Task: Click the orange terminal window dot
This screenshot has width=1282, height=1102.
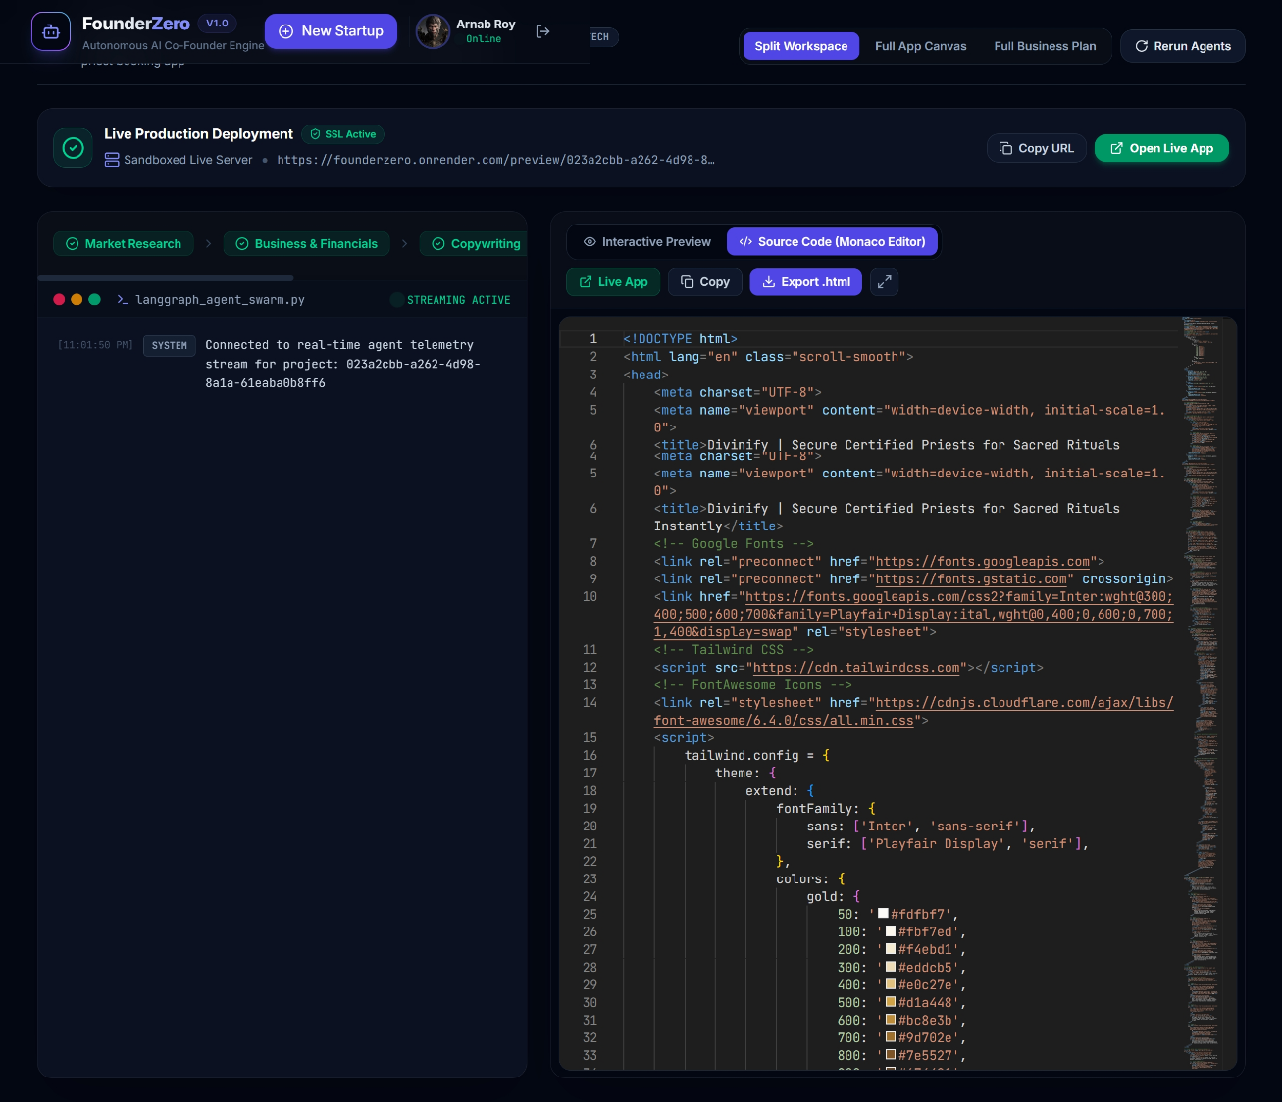Action: tap(77, 300)
